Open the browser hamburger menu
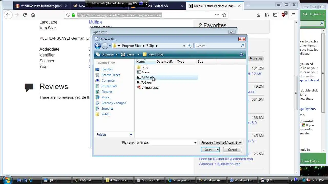This screenshot has height=184, width=328. (293, 15)
